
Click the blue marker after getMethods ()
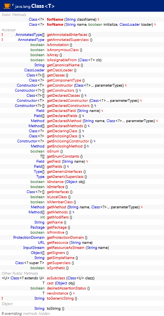[73, 212]
